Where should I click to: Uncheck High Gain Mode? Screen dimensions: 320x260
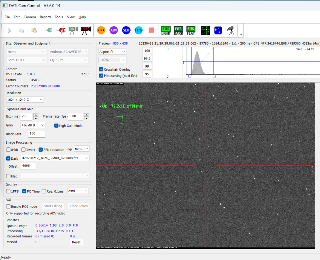56,126
